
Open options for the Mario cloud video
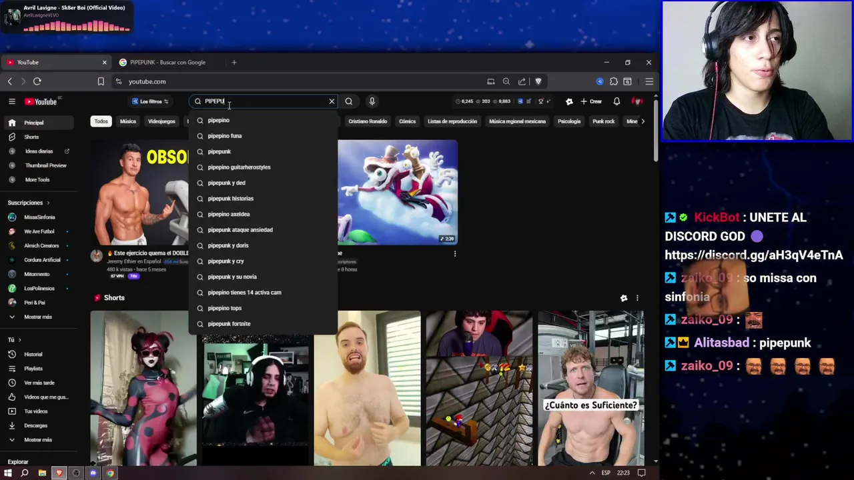[x=455, y=253]
